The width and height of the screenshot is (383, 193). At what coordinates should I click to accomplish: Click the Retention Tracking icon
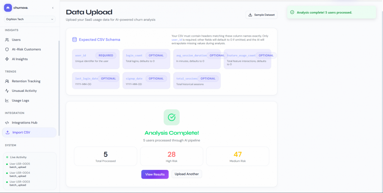[x=7, y=81]
